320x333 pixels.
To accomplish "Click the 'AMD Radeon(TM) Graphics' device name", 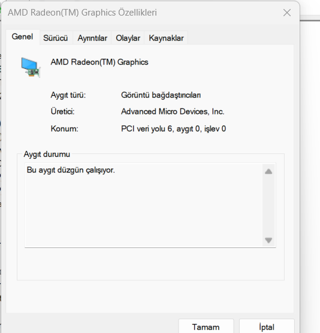I will [x=99, y=62].
